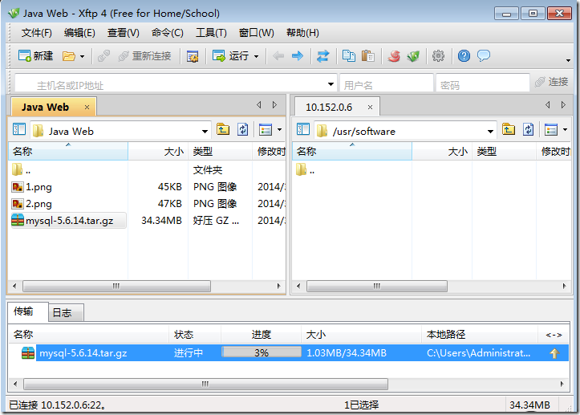Click the 用户名 username input field
Image resolution: width=580 pixels, height=415 pixels.
click(387, 84)
